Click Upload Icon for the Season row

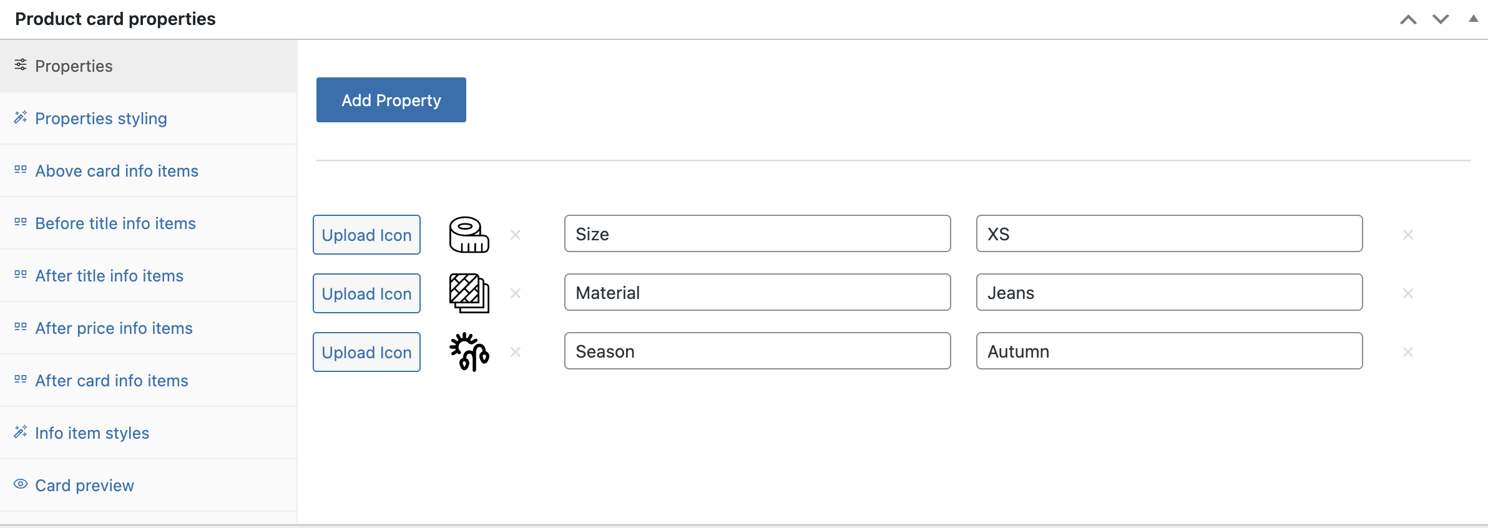366,352
